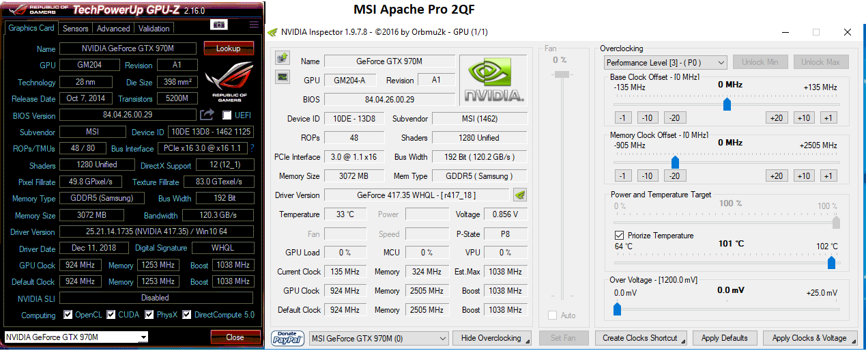
Task: Click the P-State value P8
Action: (x=506, y=234)
